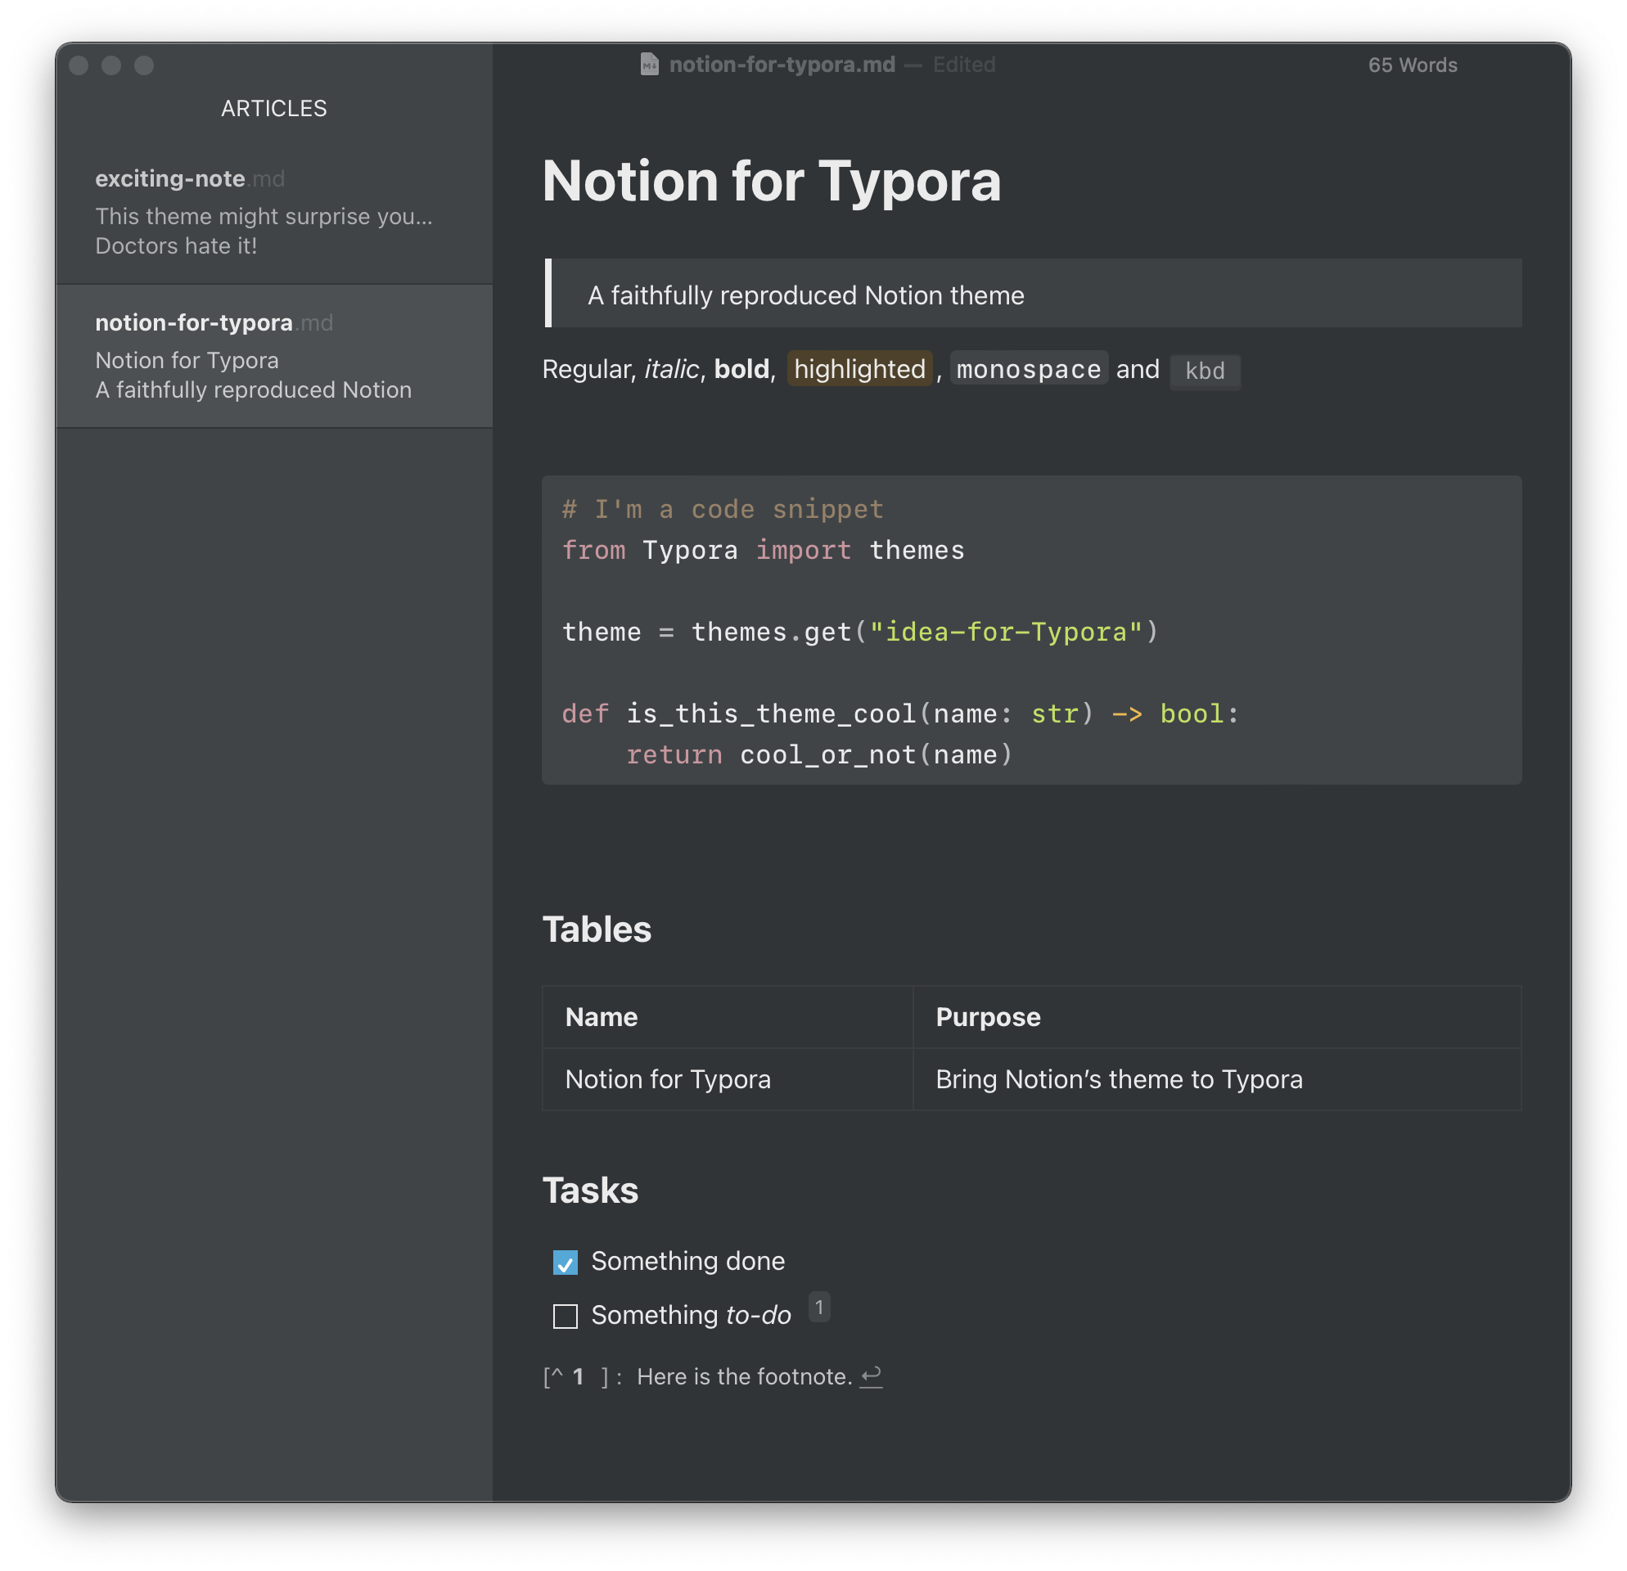Viewport: 1627px width, 1571px height.
Task: Click the monospace inline code
Action: 1029,369
